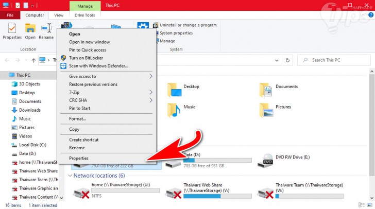Click the Open folder ribbon icon
The image size is (375, 209).
30,31
